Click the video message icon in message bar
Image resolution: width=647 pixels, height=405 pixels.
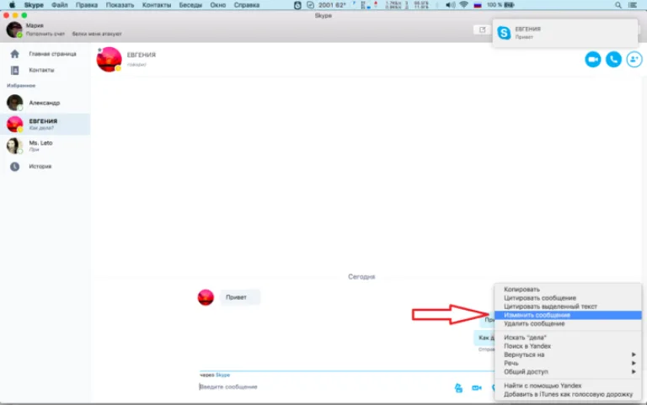coord(477,387)
